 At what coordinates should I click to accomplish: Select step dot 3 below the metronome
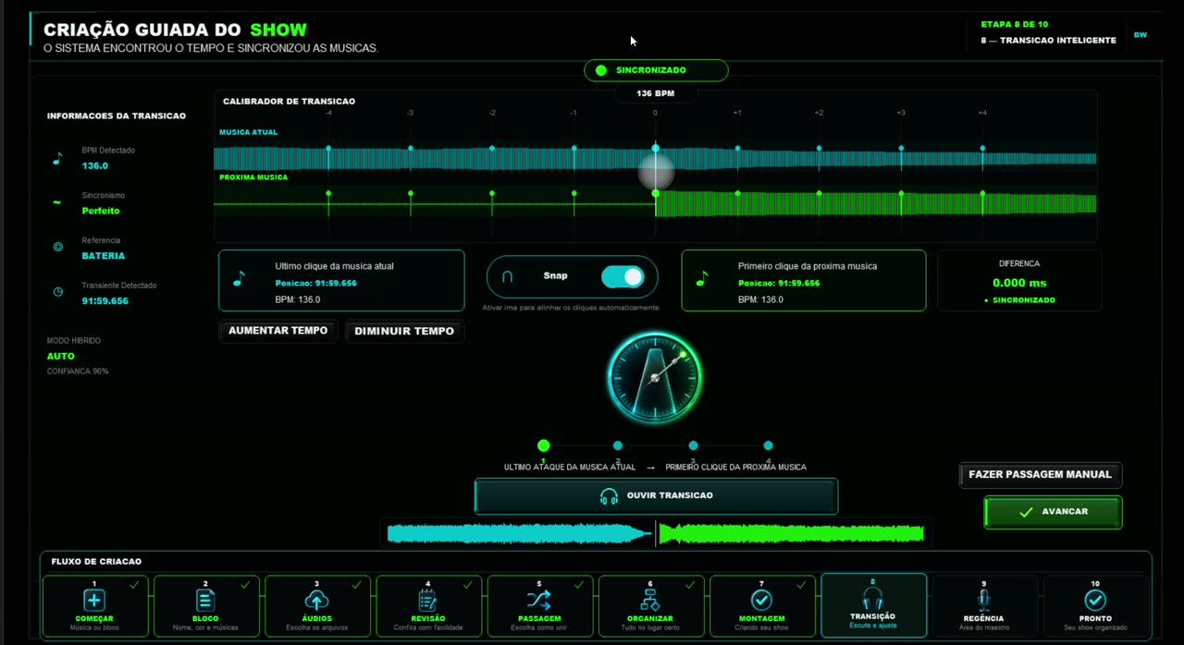(693, 445)
